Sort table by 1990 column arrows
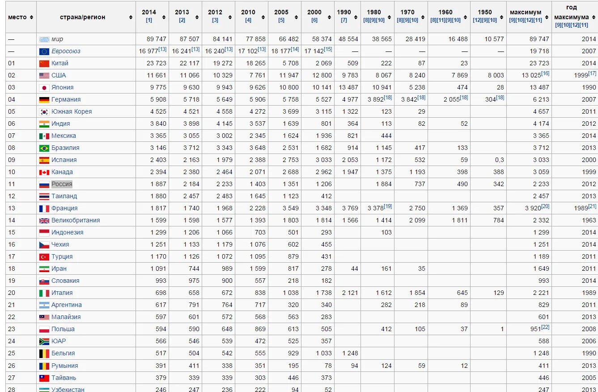Screen dimensions: 598x392 tap(356, 17)
